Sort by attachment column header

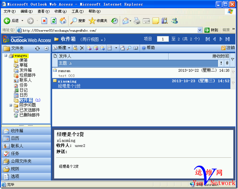click(x=227, y=63)
